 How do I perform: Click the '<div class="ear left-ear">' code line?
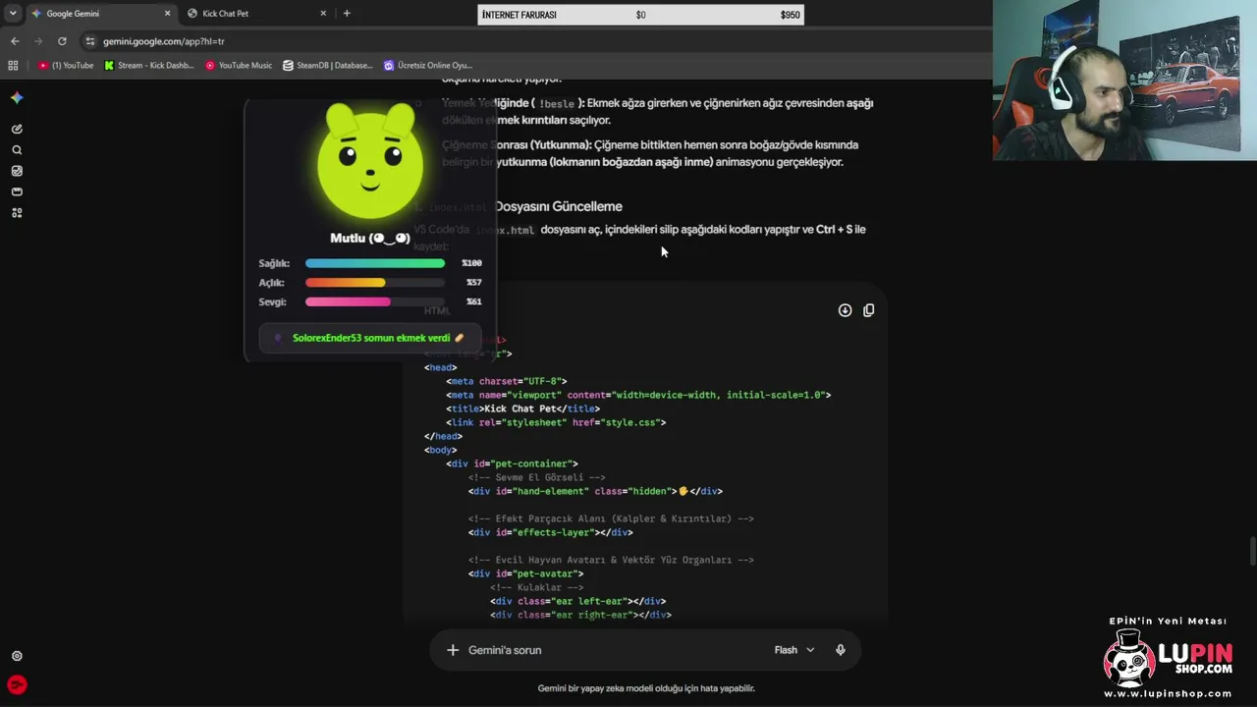click(577, 601)
